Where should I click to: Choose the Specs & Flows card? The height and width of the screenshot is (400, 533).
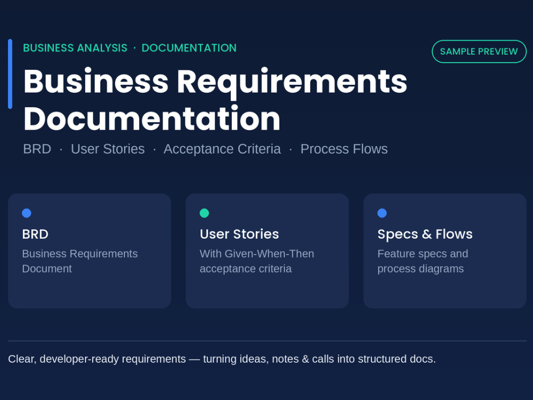pyautogui.click(x=445, y=251)
